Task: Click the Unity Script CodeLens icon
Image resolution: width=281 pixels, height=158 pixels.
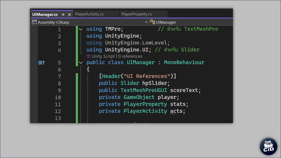Action: click(88, 56)
